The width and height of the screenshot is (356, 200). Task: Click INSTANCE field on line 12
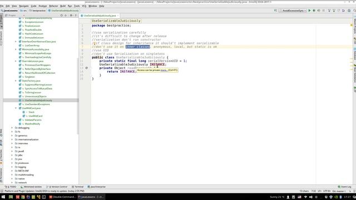point(157,64)
